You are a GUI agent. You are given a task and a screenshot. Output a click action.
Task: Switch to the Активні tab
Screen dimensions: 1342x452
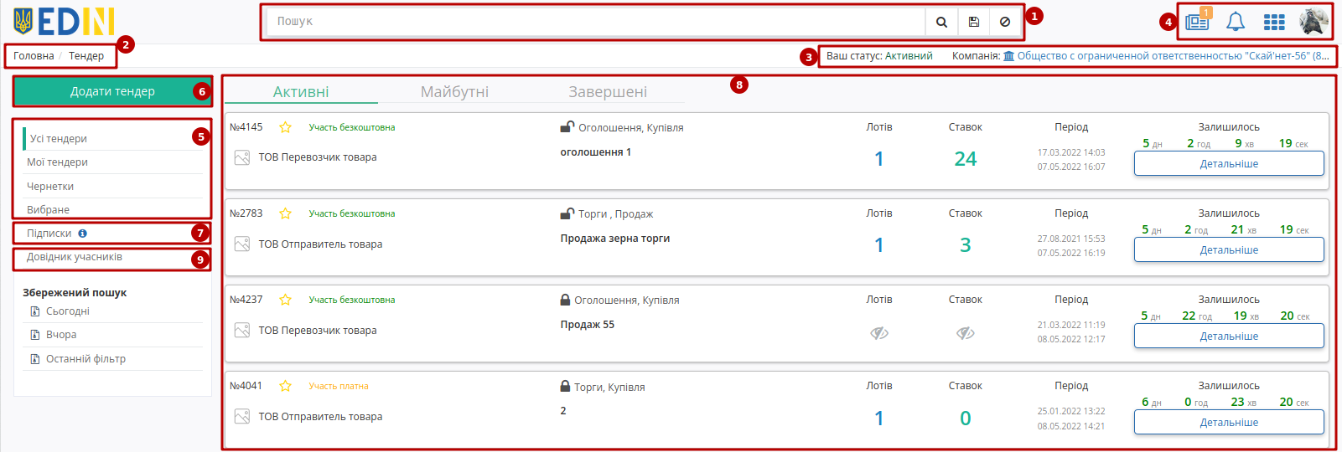tap(301, 92)
